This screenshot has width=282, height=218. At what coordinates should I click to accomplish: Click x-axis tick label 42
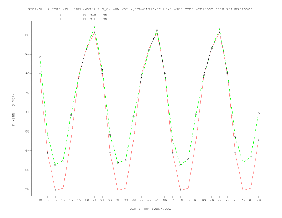[149, 200]
